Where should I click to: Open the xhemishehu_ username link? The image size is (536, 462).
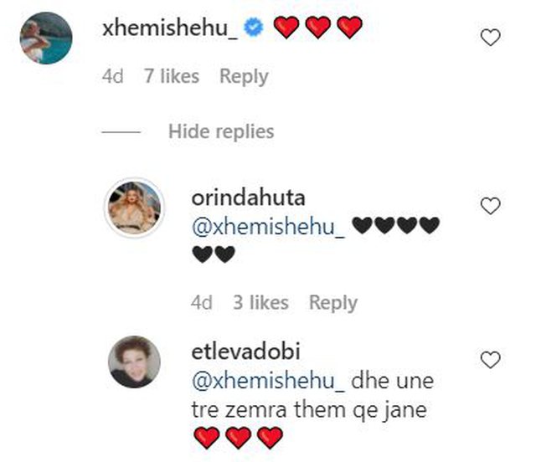click(x=169, y=28)
